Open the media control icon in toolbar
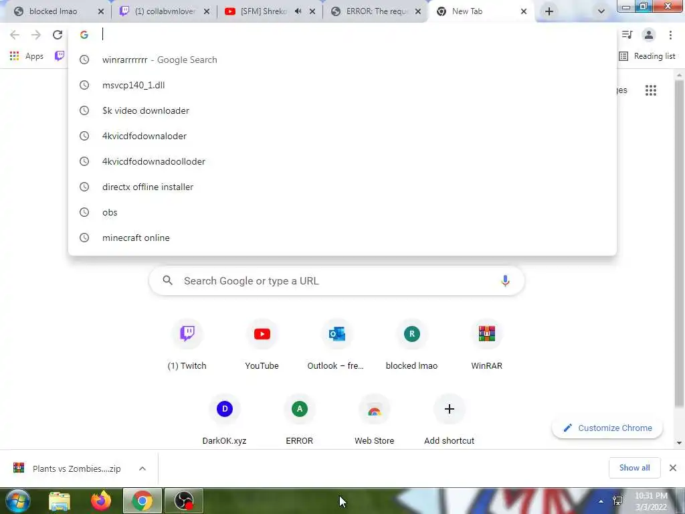This screenshot has width=685, height=514. coord(627,35)
